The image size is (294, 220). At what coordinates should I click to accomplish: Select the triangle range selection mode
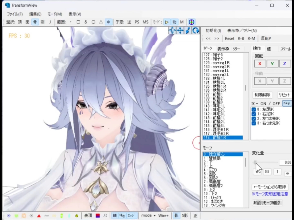point(101,22)
